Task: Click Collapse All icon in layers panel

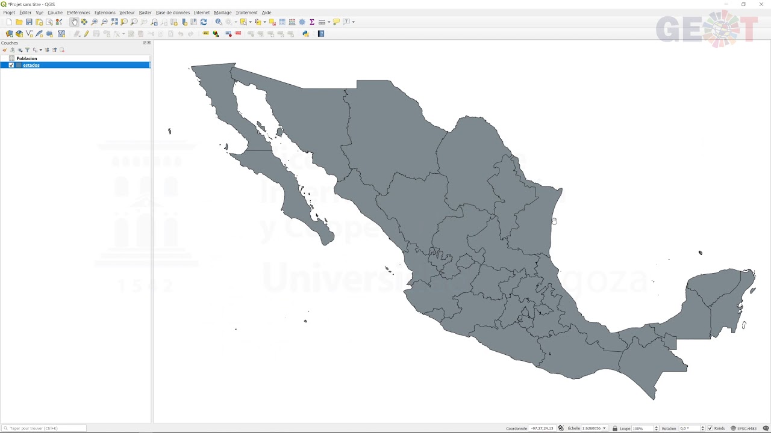Action: [54, 50]
